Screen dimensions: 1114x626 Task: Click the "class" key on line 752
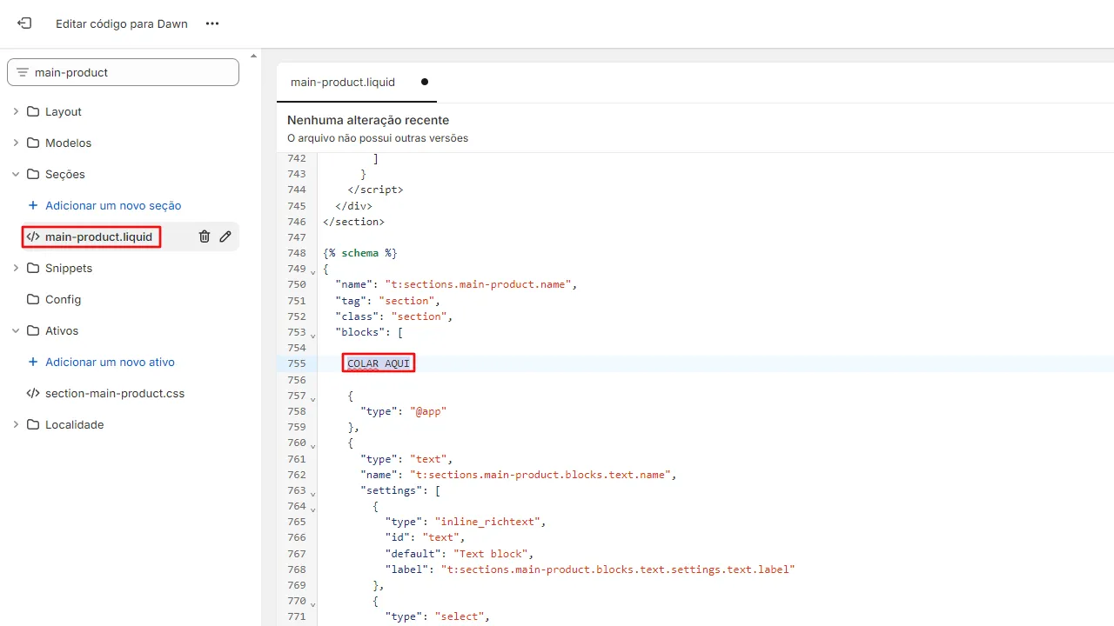coord(357,316)
